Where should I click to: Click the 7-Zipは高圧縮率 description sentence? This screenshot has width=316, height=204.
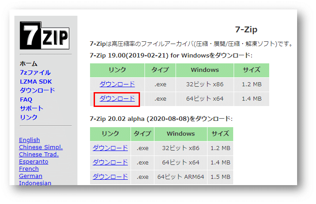191,44
